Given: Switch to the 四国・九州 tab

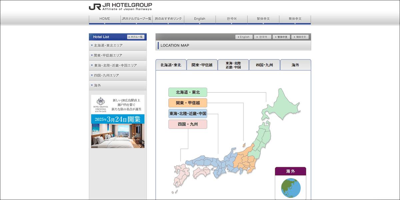Looking at the screenshot, I should [x=264, y=65].
